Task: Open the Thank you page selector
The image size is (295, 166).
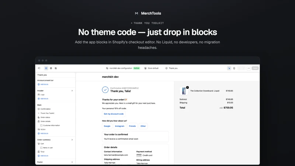Action: click(x=171, y=68)
